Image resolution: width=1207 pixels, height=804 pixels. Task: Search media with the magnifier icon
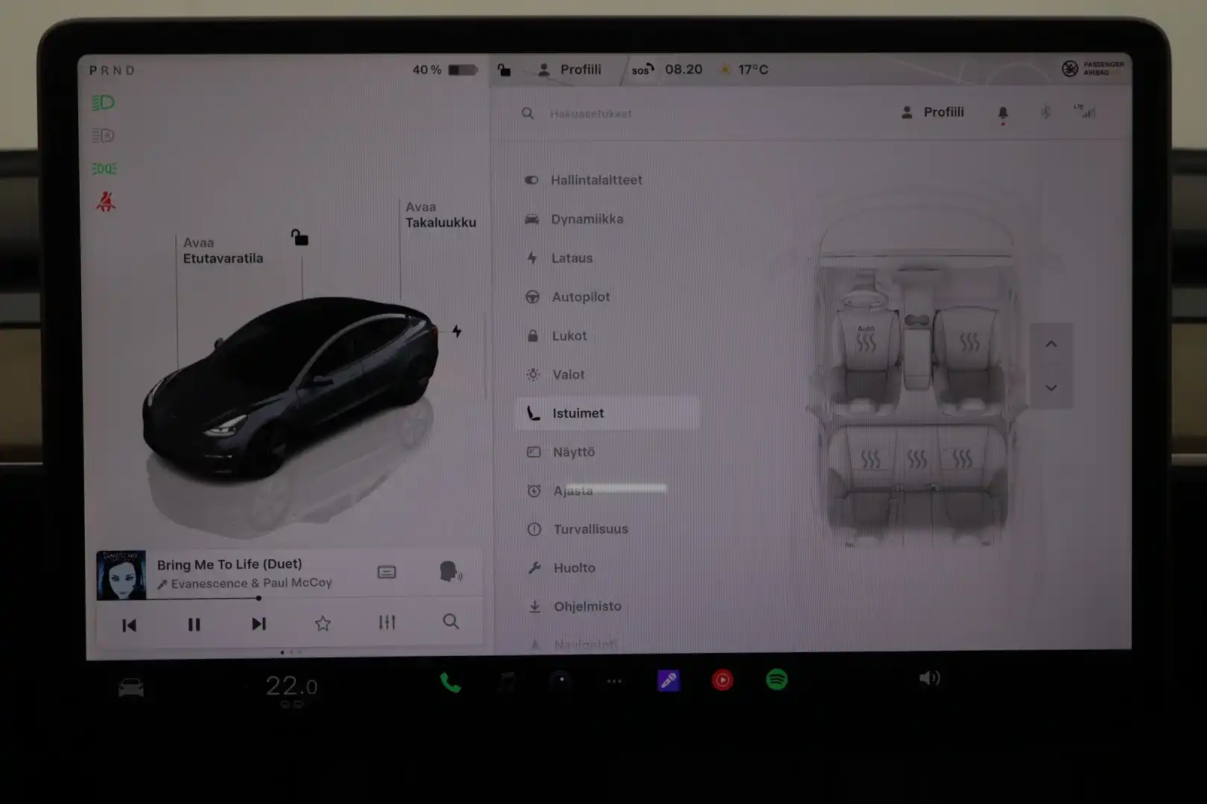(451, 622)
